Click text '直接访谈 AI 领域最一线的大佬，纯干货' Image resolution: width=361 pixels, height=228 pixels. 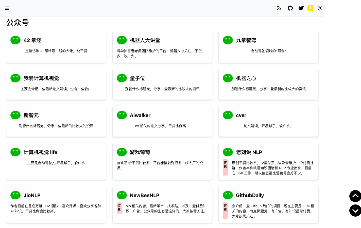point(56,51)
